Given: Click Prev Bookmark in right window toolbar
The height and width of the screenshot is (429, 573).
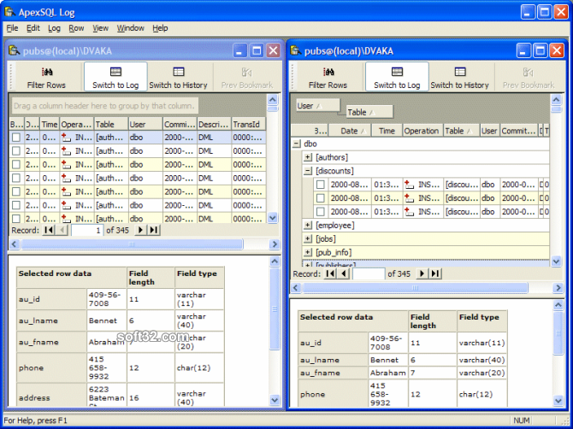Looking at the screenshot, I should [529, 78].
